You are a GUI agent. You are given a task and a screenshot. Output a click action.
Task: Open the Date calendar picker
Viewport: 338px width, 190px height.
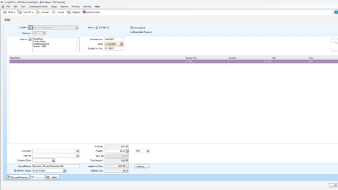121,44
